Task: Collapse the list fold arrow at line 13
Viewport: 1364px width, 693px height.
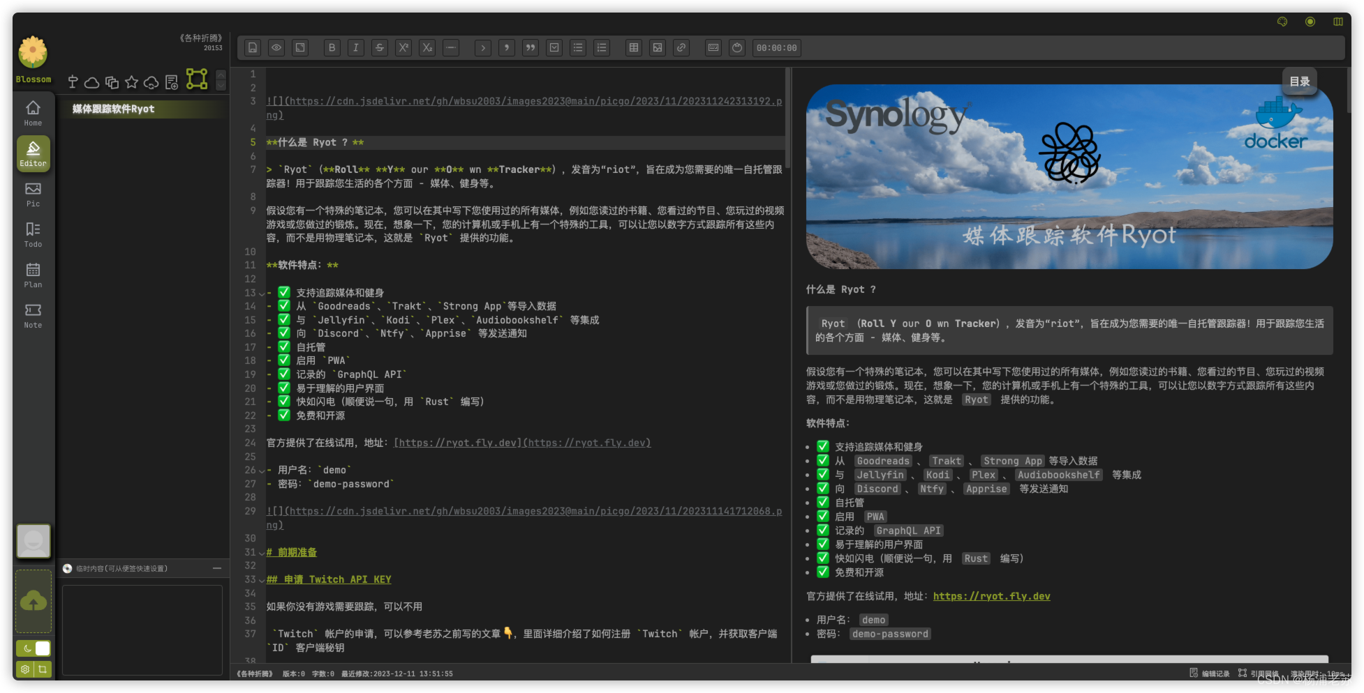Action: pyautogui.click(x=262, y=294)
